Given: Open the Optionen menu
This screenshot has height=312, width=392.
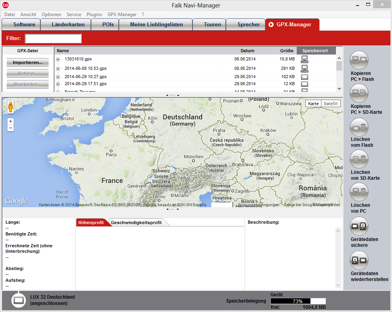Looking at the screenshot, I should [x=51, y=15].
